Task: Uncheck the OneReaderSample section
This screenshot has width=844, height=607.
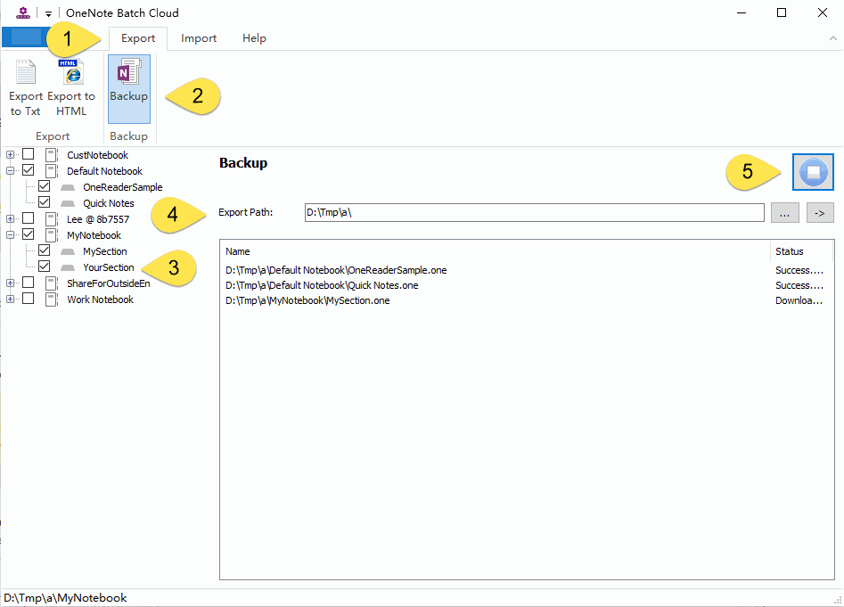Action: click(44, 186)
